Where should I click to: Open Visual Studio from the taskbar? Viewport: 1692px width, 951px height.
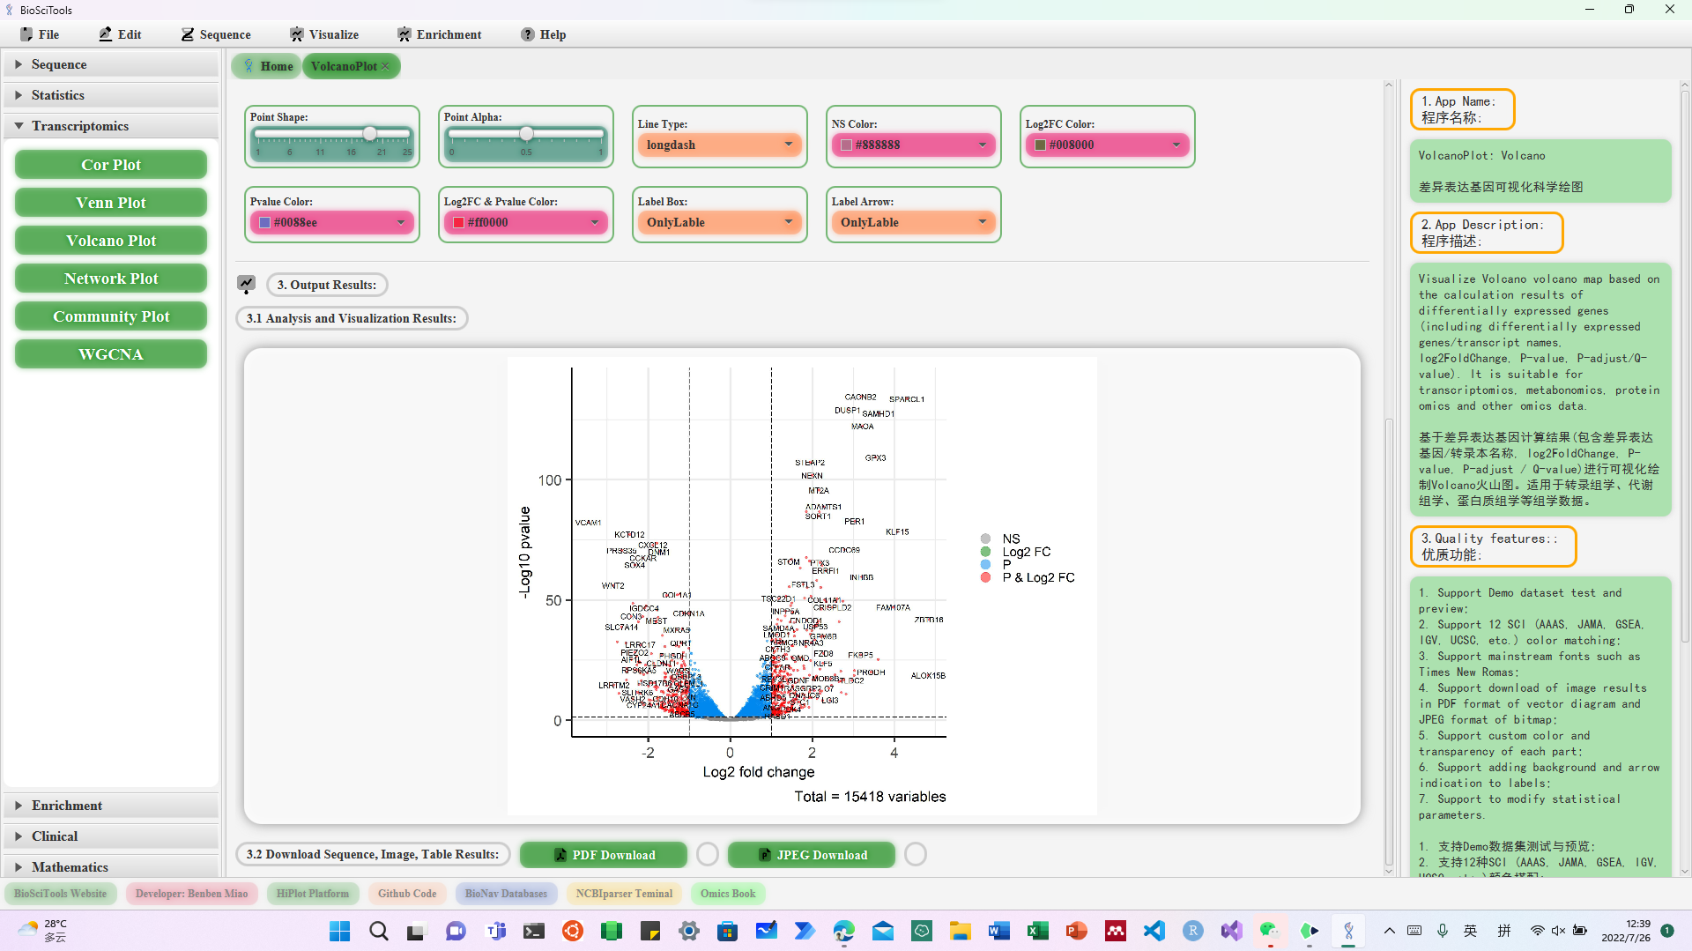(1231, 931)
